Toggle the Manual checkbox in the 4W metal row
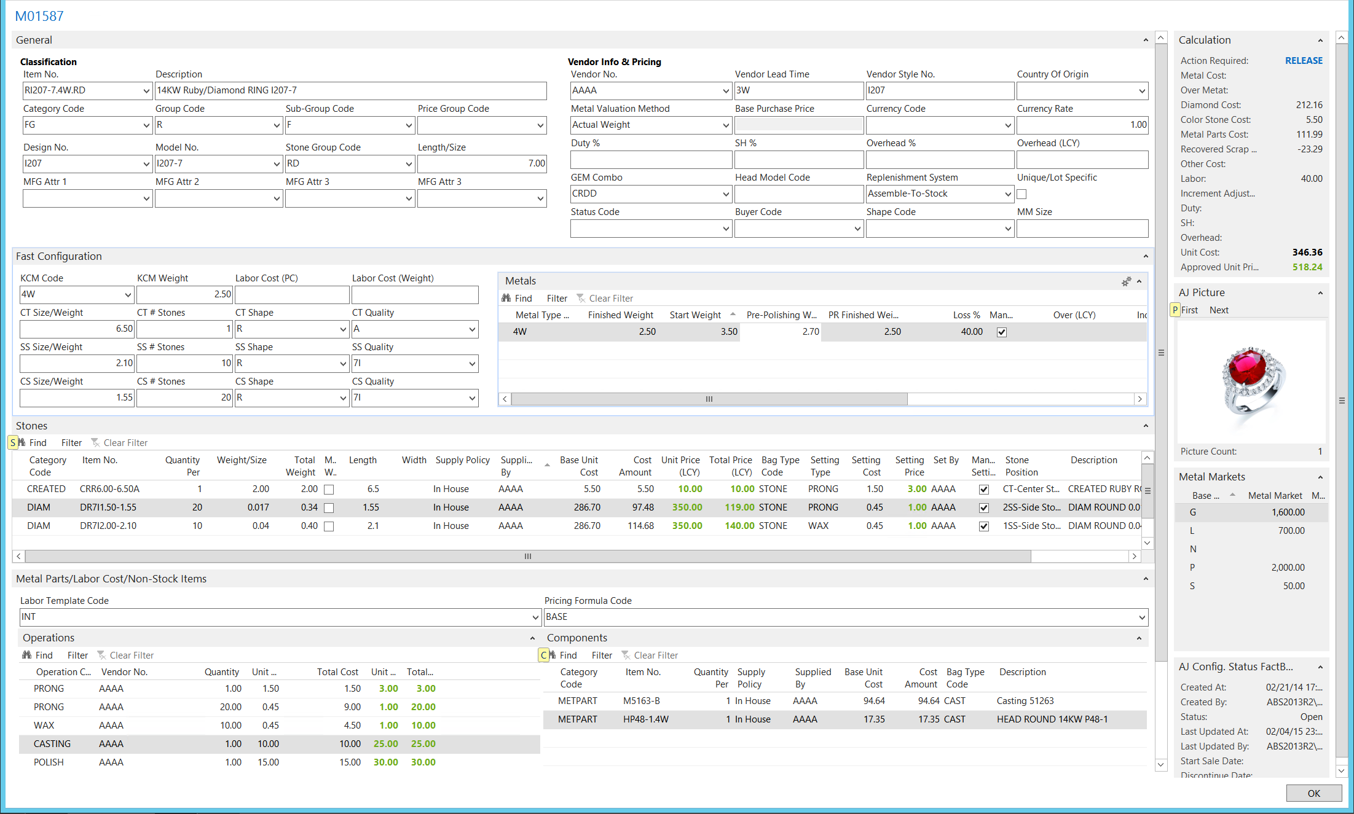 pyautogui.click(x=1002, y=332)
